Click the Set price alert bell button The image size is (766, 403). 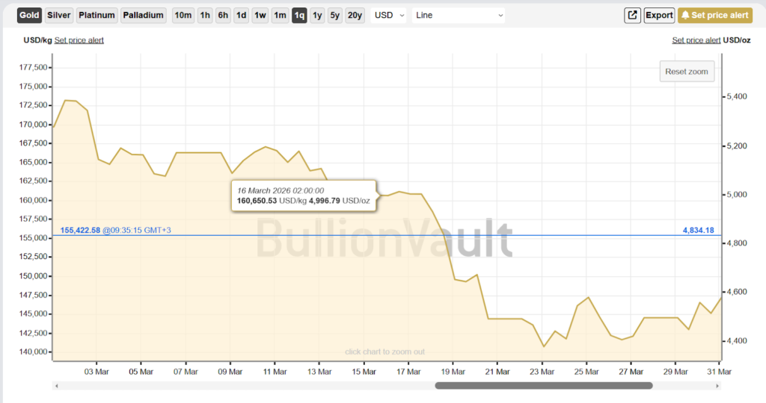tap(714, 15)
